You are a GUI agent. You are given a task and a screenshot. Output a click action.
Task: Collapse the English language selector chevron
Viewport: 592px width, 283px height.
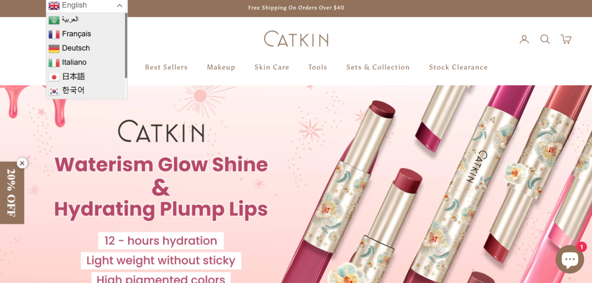point(119,5)
